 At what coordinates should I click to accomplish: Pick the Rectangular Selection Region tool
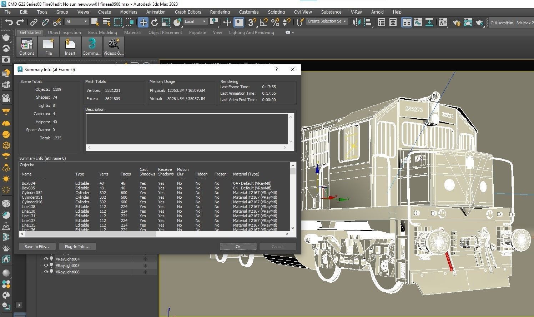pyautogui.click(x=118, y=23)
